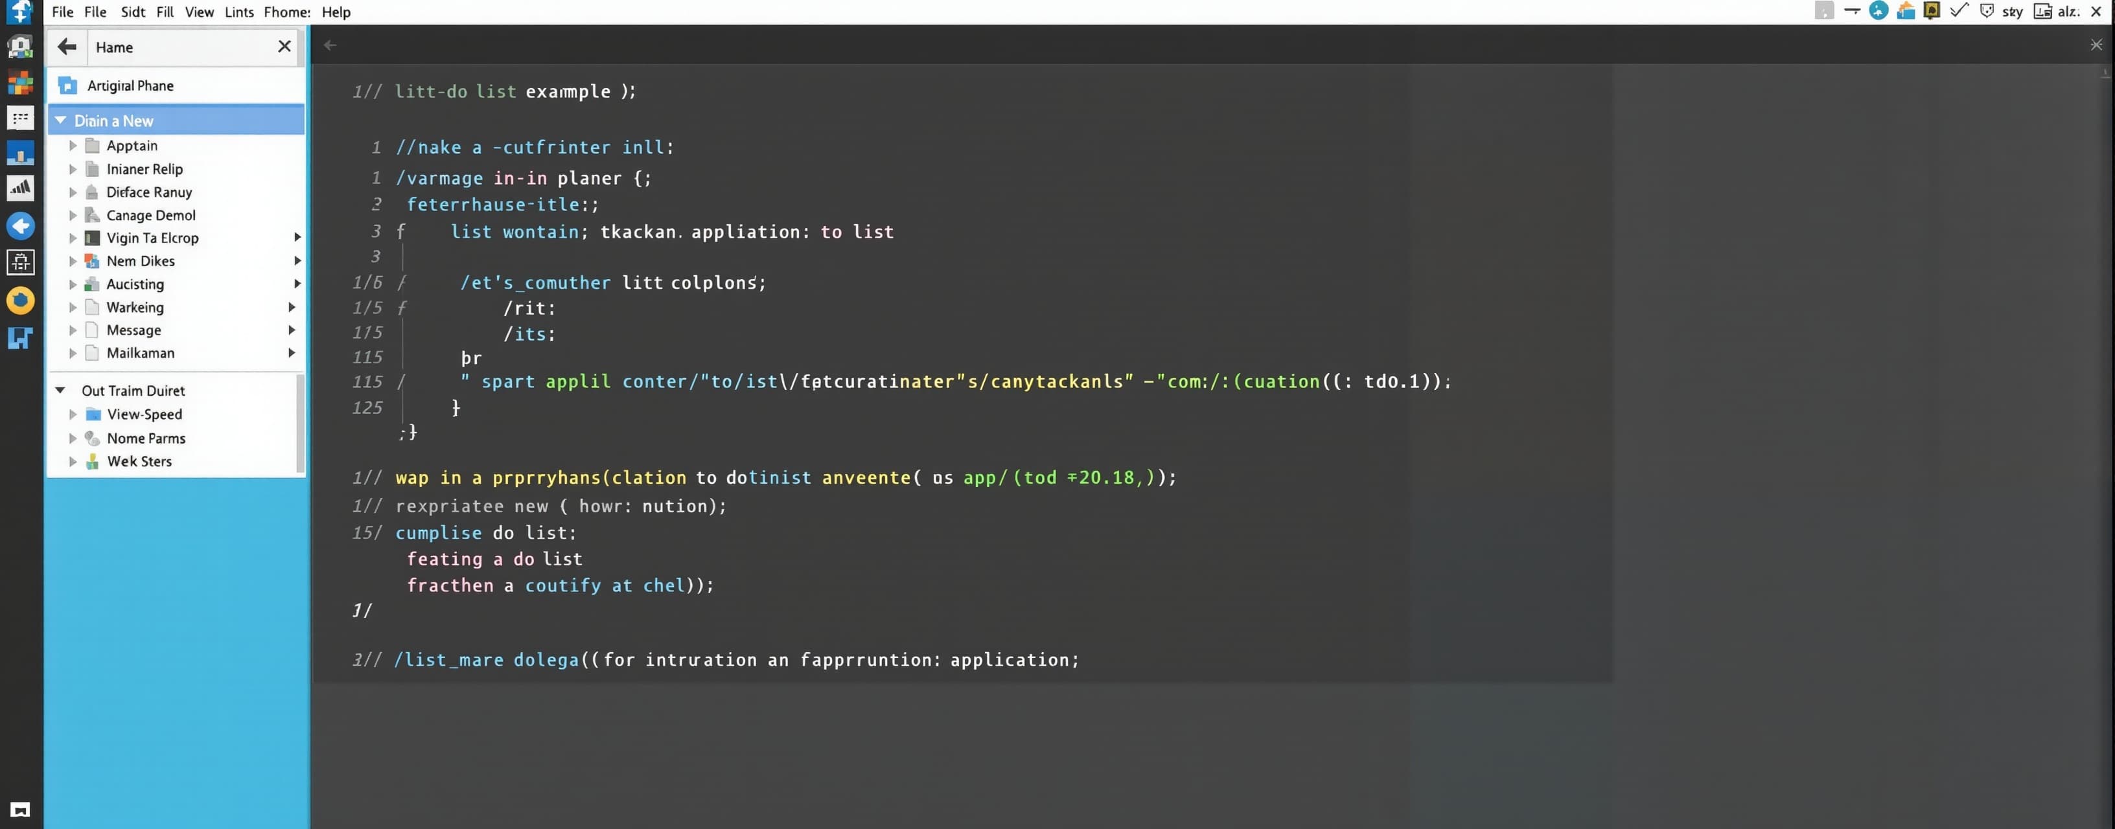Image resolution: width=2115 pixels, height=829 pixels.
Task: Close the Hame side panel
Action: pos(284,46)
